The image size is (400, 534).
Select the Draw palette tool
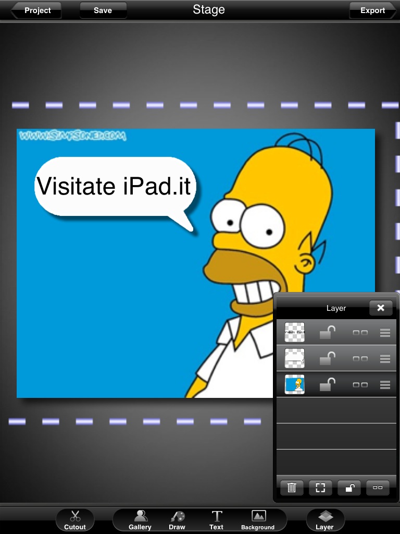pos(177,520)
